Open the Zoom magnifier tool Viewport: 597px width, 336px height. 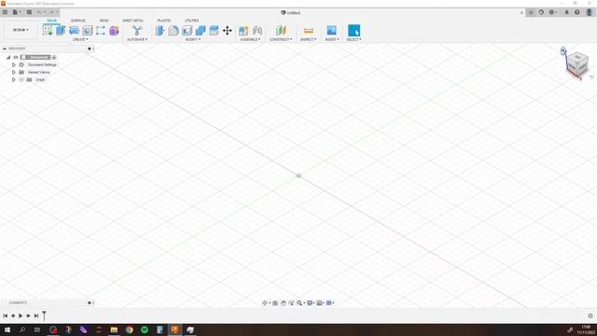pyautogui.click(x=300, y=303)
